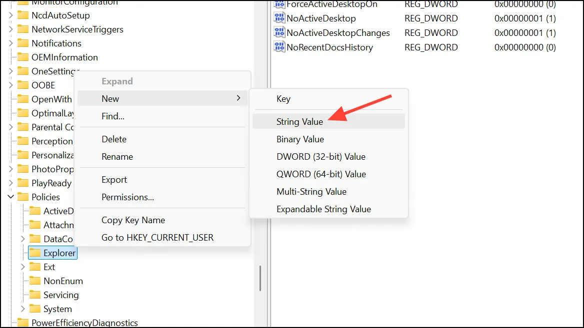Select the OEMInformation tree key

tap(64, 57)
